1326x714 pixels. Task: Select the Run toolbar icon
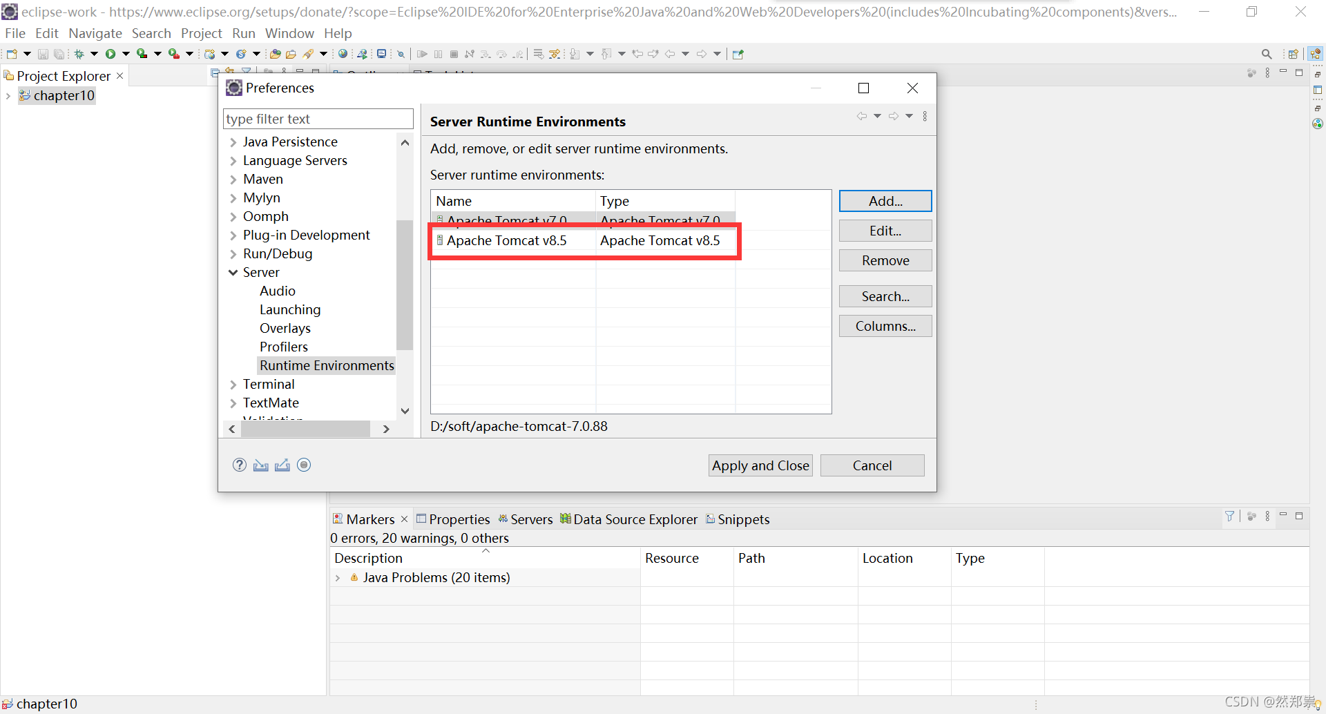tap(113, 53)
